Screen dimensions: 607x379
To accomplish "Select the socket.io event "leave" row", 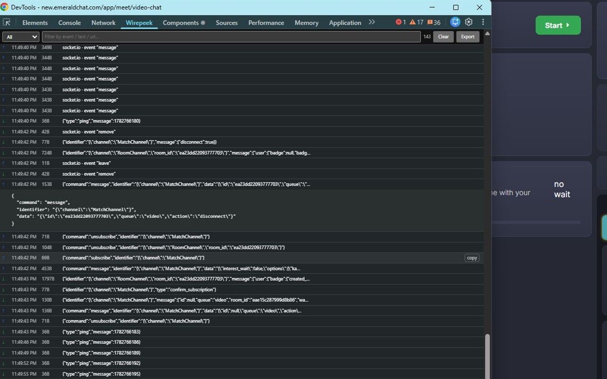I will coord(242,163).
